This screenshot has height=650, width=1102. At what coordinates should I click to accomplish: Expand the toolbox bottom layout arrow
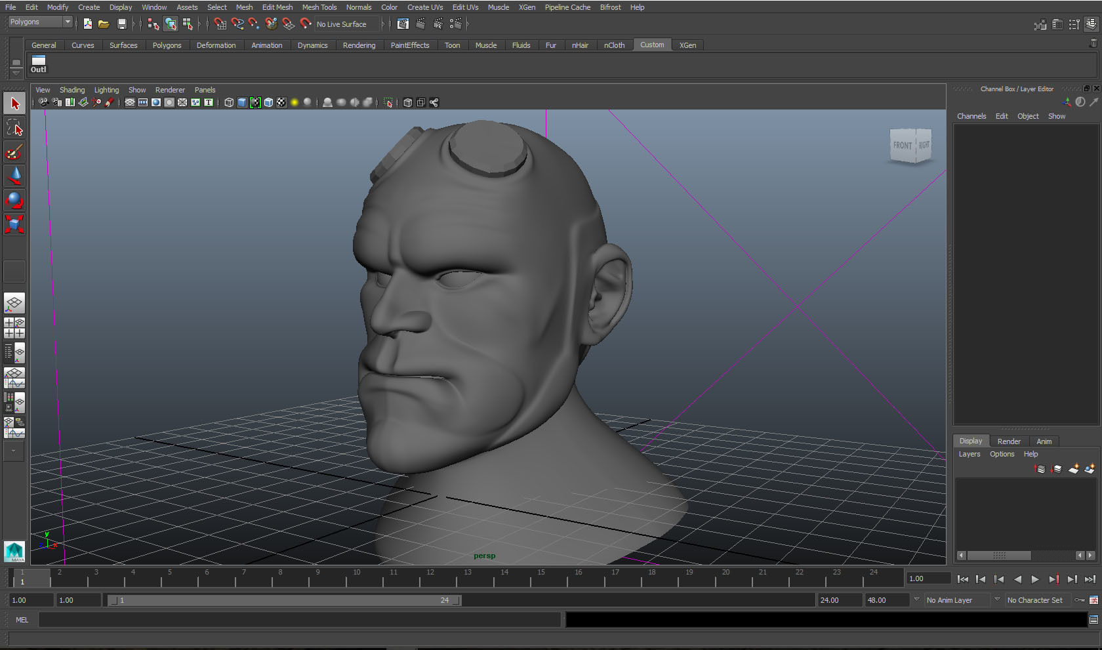(x=14, y=451)
